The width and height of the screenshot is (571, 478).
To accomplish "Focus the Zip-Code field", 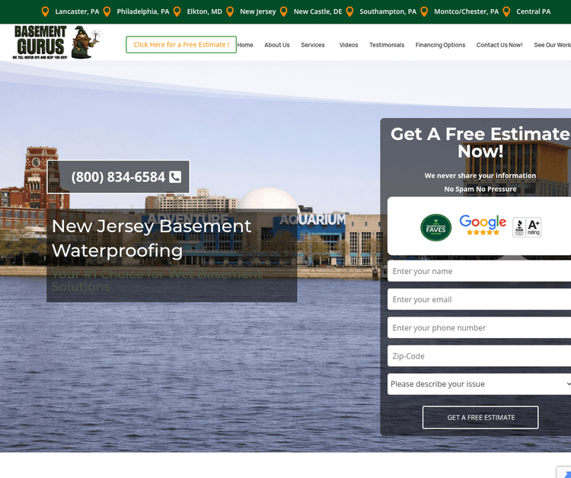I will coord(479,356).
